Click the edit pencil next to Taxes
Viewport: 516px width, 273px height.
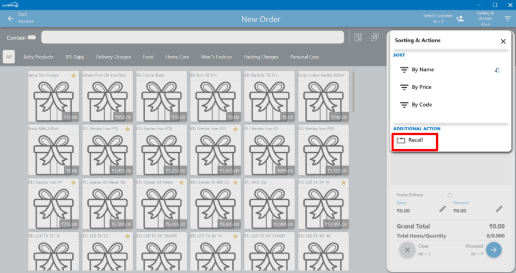coord(443,209)
